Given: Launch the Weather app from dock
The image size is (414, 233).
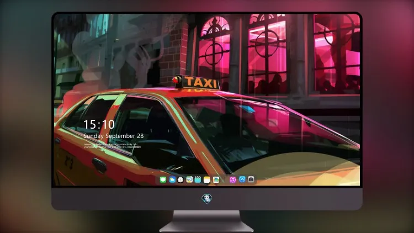Looking at the screenshot, I should (x=172, y=179).
